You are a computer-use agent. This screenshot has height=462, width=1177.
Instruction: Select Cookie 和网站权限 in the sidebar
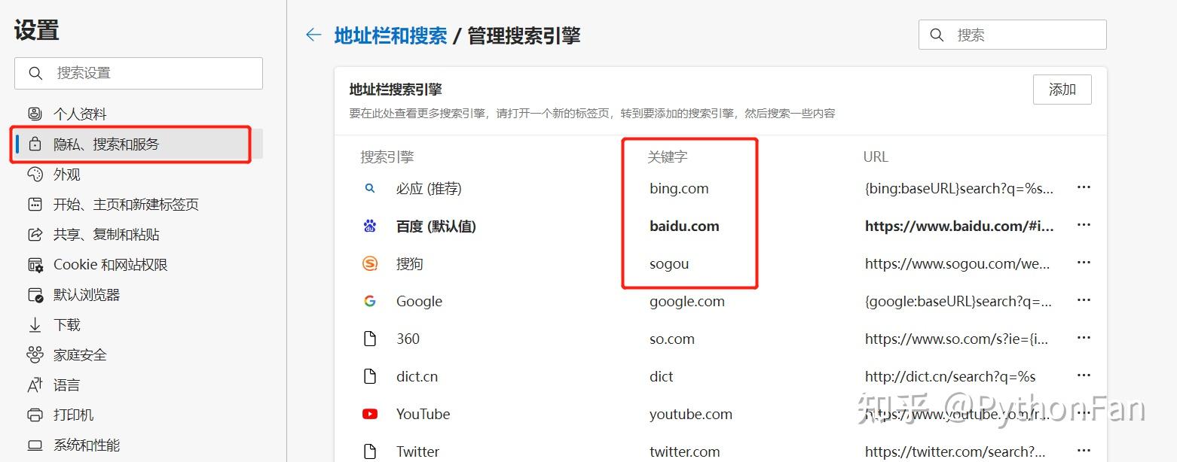109,264
